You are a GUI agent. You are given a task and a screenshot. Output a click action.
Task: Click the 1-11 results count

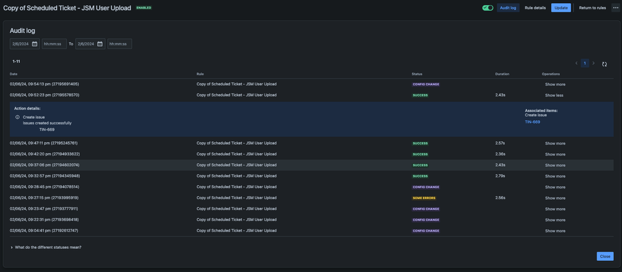tap(16, 61)
